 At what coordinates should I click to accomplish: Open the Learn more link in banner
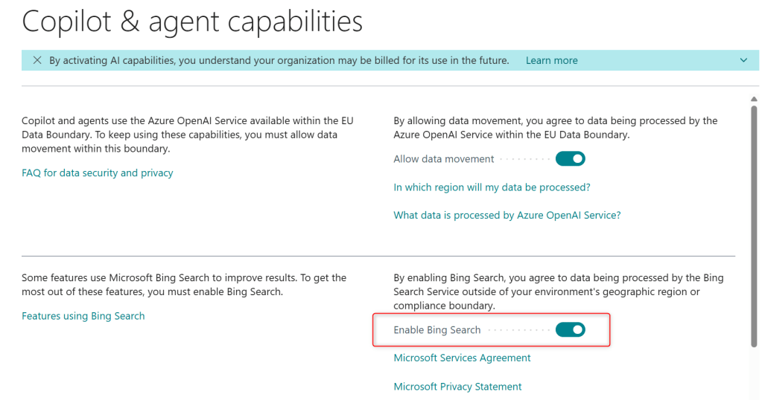click(x=551, y=60)
